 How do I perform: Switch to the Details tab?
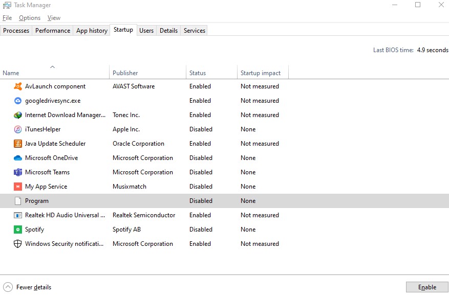(x=168, y=30)
